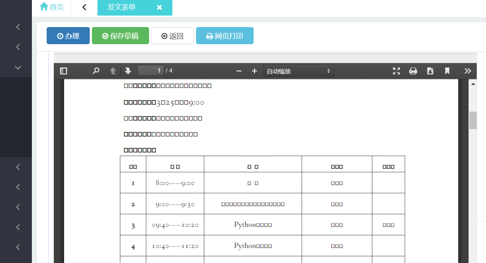The image size is (486, 263).
Task: Go to next PDF page
Action: (128, 71)
